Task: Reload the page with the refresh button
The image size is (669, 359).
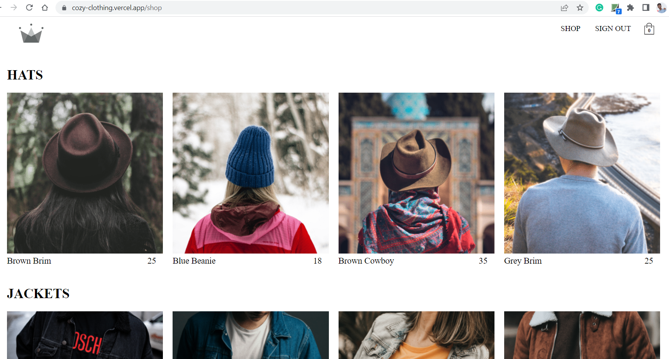Action: coord(29,8)
